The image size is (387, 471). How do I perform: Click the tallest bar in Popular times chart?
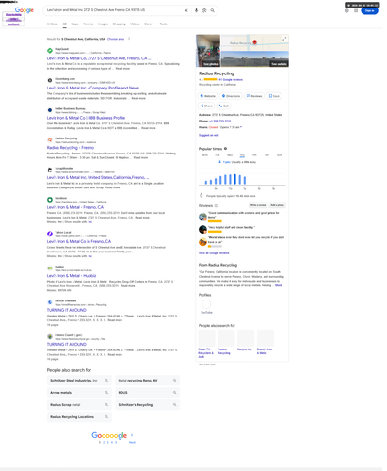pyautogui.click(x=234, y=179)
